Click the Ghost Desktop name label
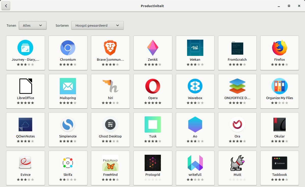 (110, 136)
